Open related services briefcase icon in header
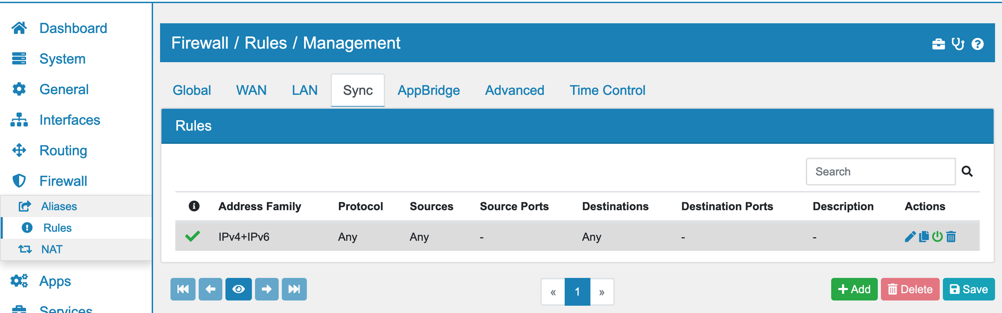This screenshot has height=313, width=1002. tap(938, 44)
